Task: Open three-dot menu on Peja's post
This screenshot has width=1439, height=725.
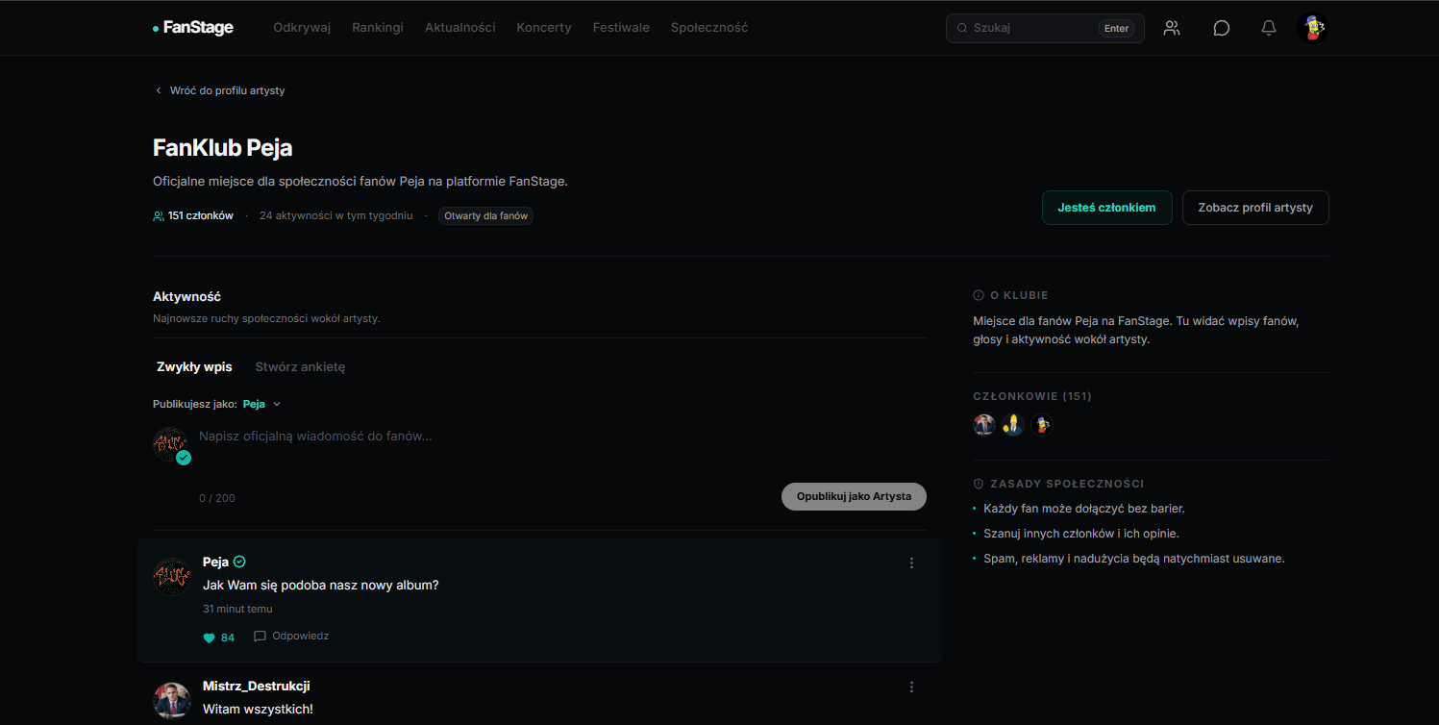Action: [911, 562]
